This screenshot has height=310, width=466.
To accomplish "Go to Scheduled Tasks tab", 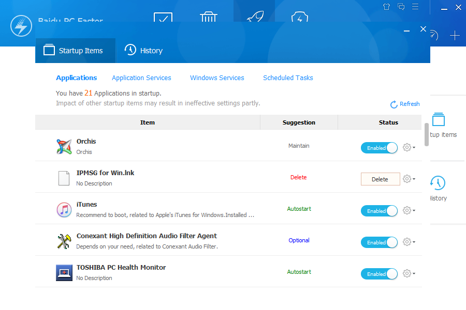I will (288, 78).
